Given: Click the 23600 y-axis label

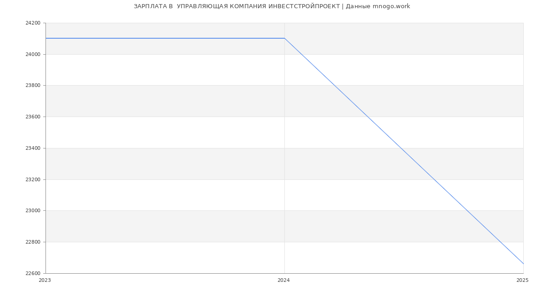Looking at the screenshot, I should pos(33,117).
